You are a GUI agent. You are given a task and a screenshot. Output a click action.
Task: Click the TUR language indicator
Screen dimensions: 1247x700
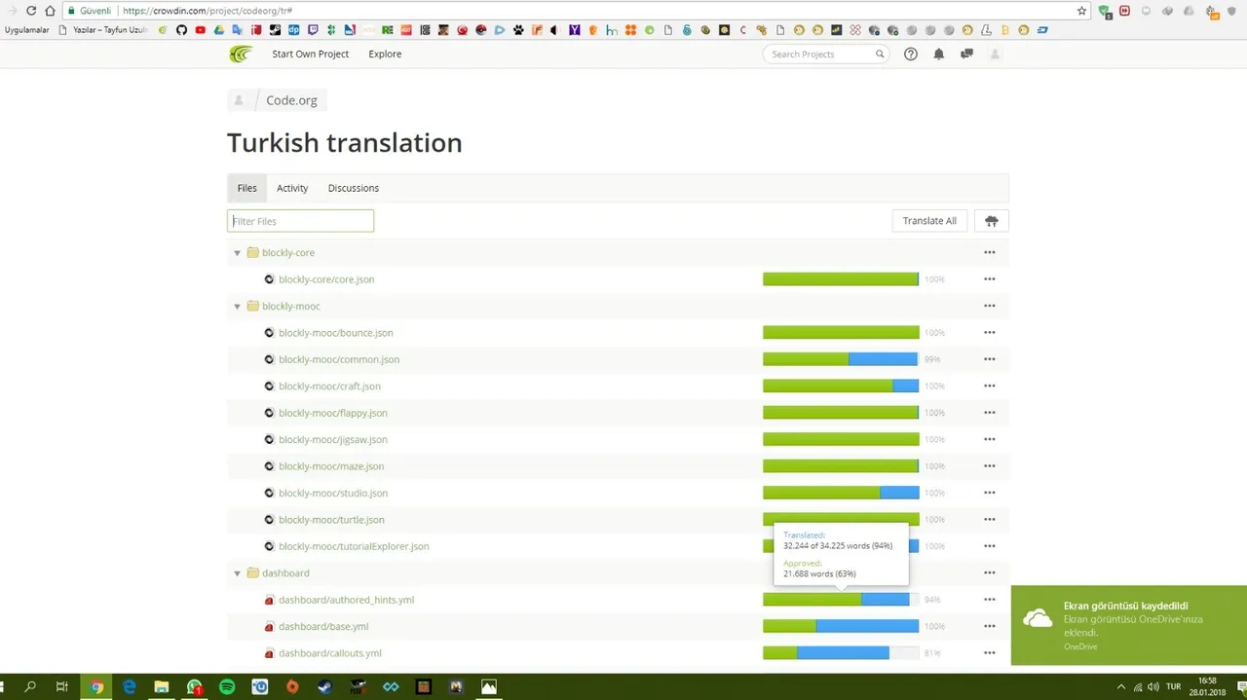tap(1174, 686)
